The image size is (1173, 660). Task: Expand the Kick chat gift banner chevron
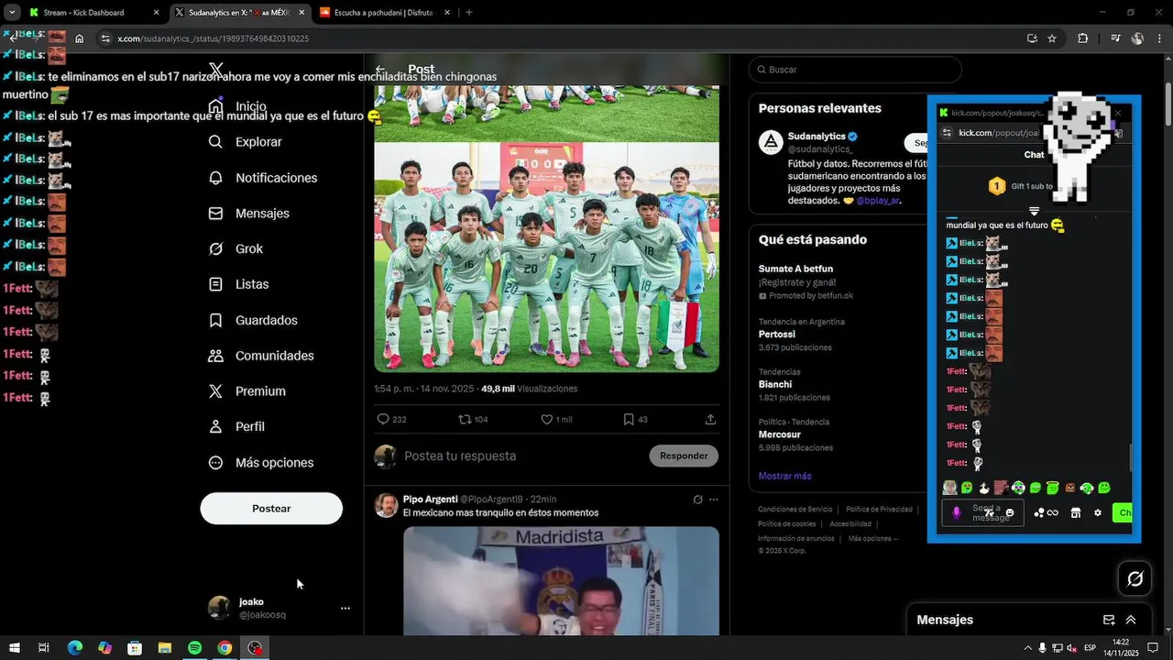(x=1035, y=212)
